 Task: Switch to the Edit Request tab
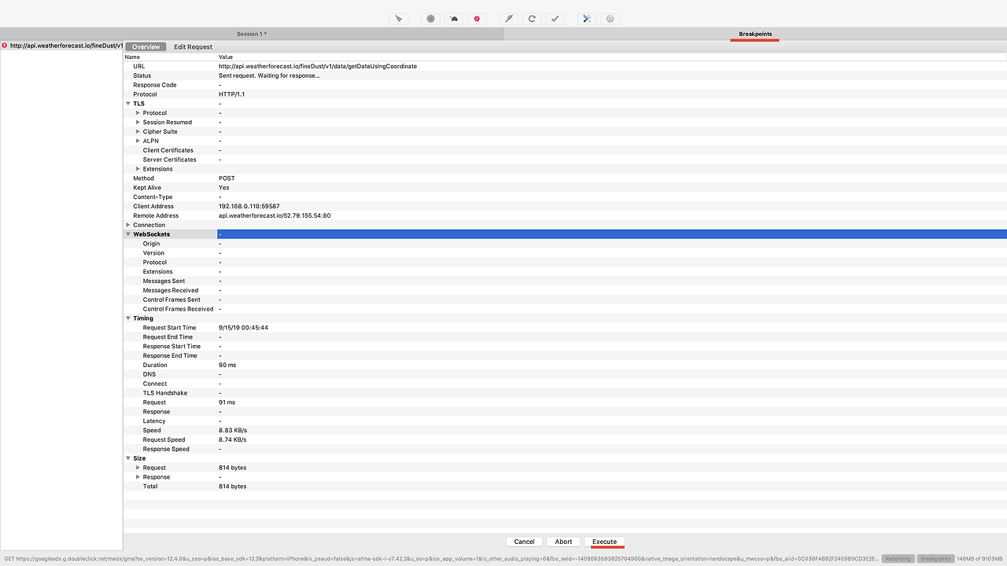193,46
